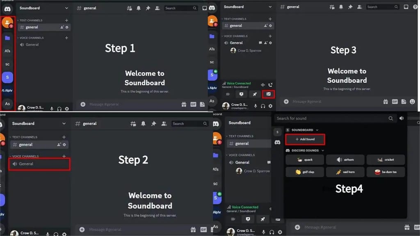
Task: Mute the microphone in the Step 3 user panel
Action: pyautogui.click(x=255, y=106)
